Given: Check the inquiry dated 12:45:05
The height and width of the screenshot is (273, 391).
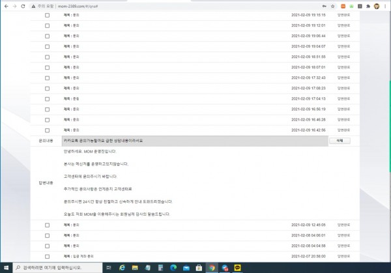Looking at the screenshot, I should point(47,225).
